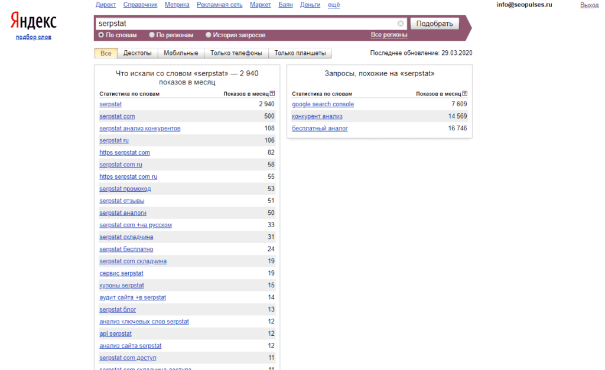This screenshot has height=370, width=605.
Task: Select the 'По словам' radio button
Action: (101, 35)
